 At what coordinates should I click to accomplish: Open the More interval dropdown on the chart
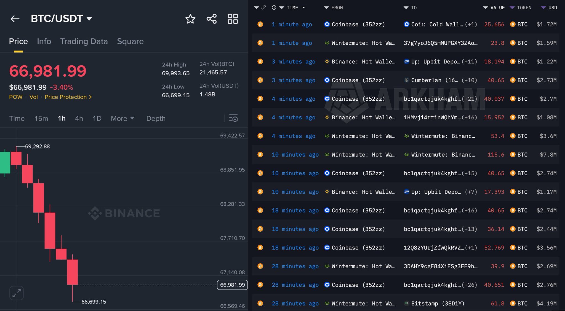tap(122, 118)
